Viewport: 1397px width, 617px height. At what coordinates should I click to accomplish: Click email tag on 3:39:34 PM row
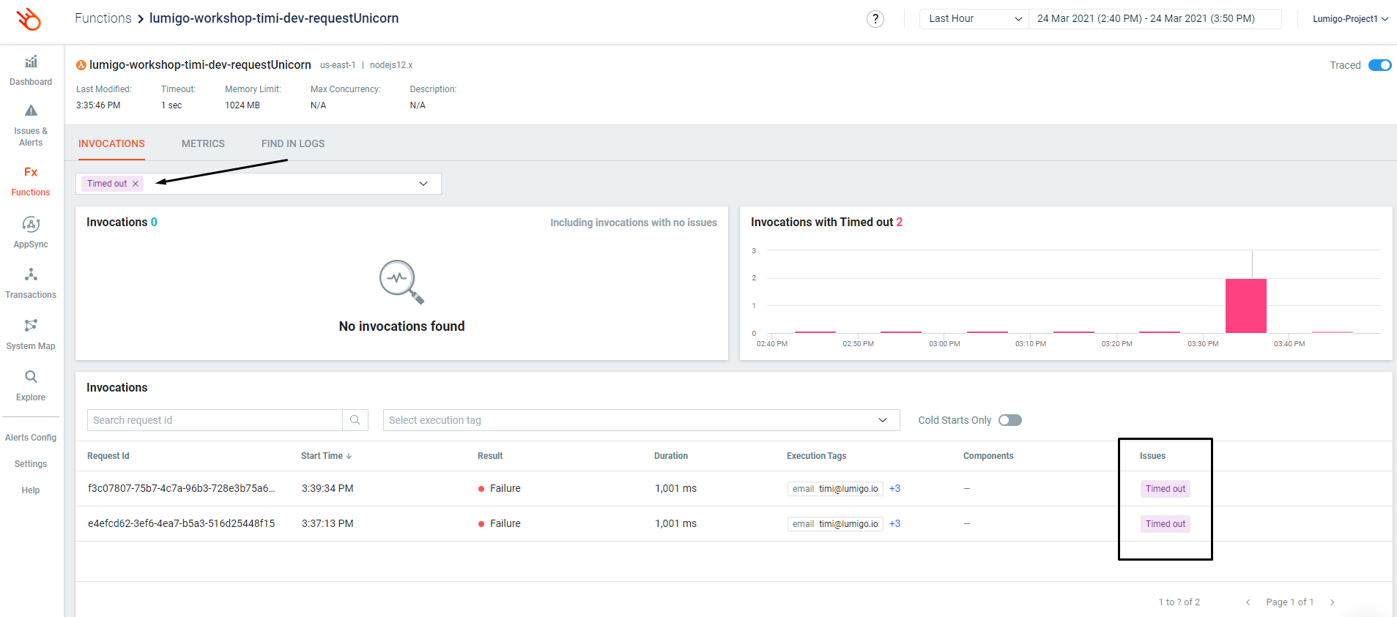[x=835, y=489]
